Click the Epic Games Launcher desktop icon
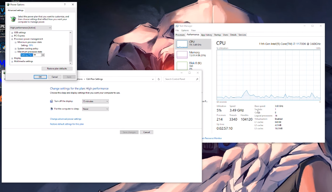This screenshot has height=192, width=332. click(2, 27)
